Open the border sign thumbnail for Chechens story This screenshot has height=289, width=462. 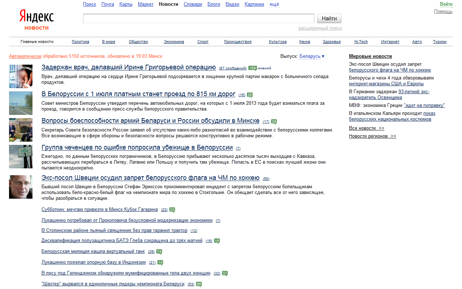click(x=21, y=156)
